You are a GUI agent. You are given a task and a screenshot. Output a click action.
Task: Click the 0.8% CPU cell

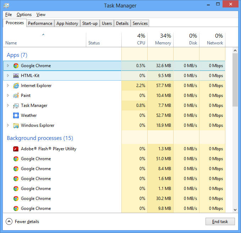point(135,105)
